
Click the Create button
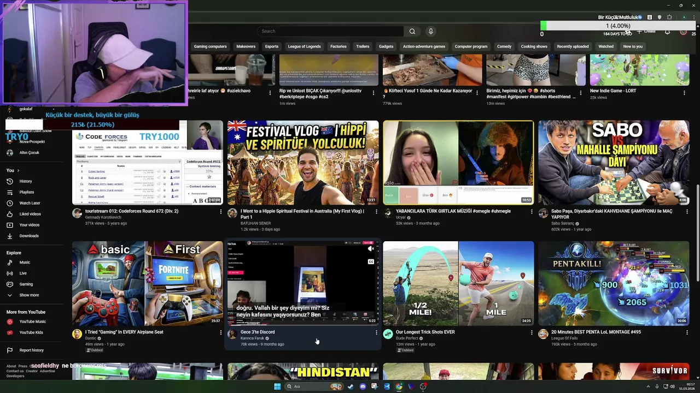(x=646, y=32)
